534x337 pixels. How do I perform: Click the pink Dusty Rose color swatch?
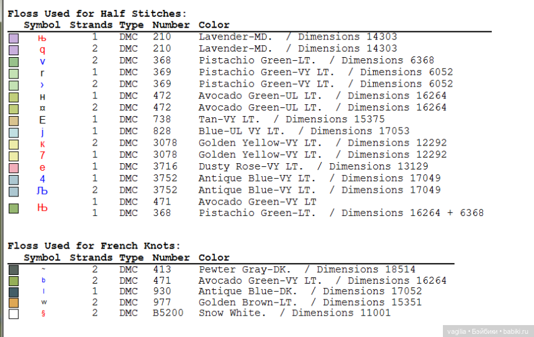coord(14,168)
